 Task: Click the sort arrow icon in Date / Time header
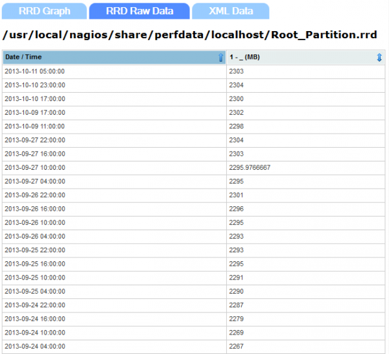[220, 58]
